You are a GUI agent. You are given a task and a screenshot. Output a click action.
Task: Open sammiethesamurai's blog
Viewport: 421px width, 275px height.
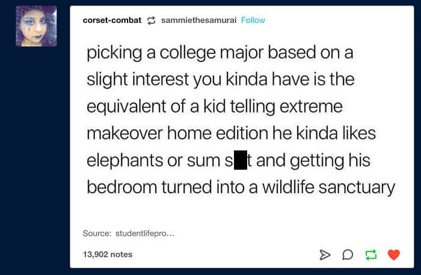click(198, 20)
